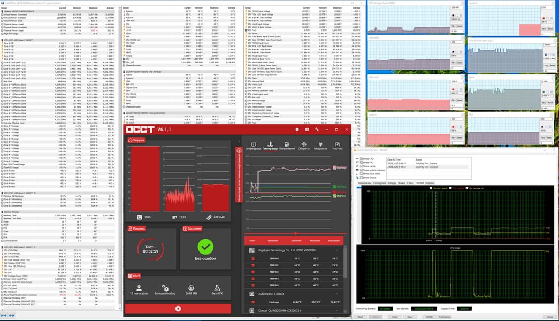Viewport: 559px width, 321px height.
Task: Collapse OCCT monitoring panel arrow
Action: click(x=239, y=142)
